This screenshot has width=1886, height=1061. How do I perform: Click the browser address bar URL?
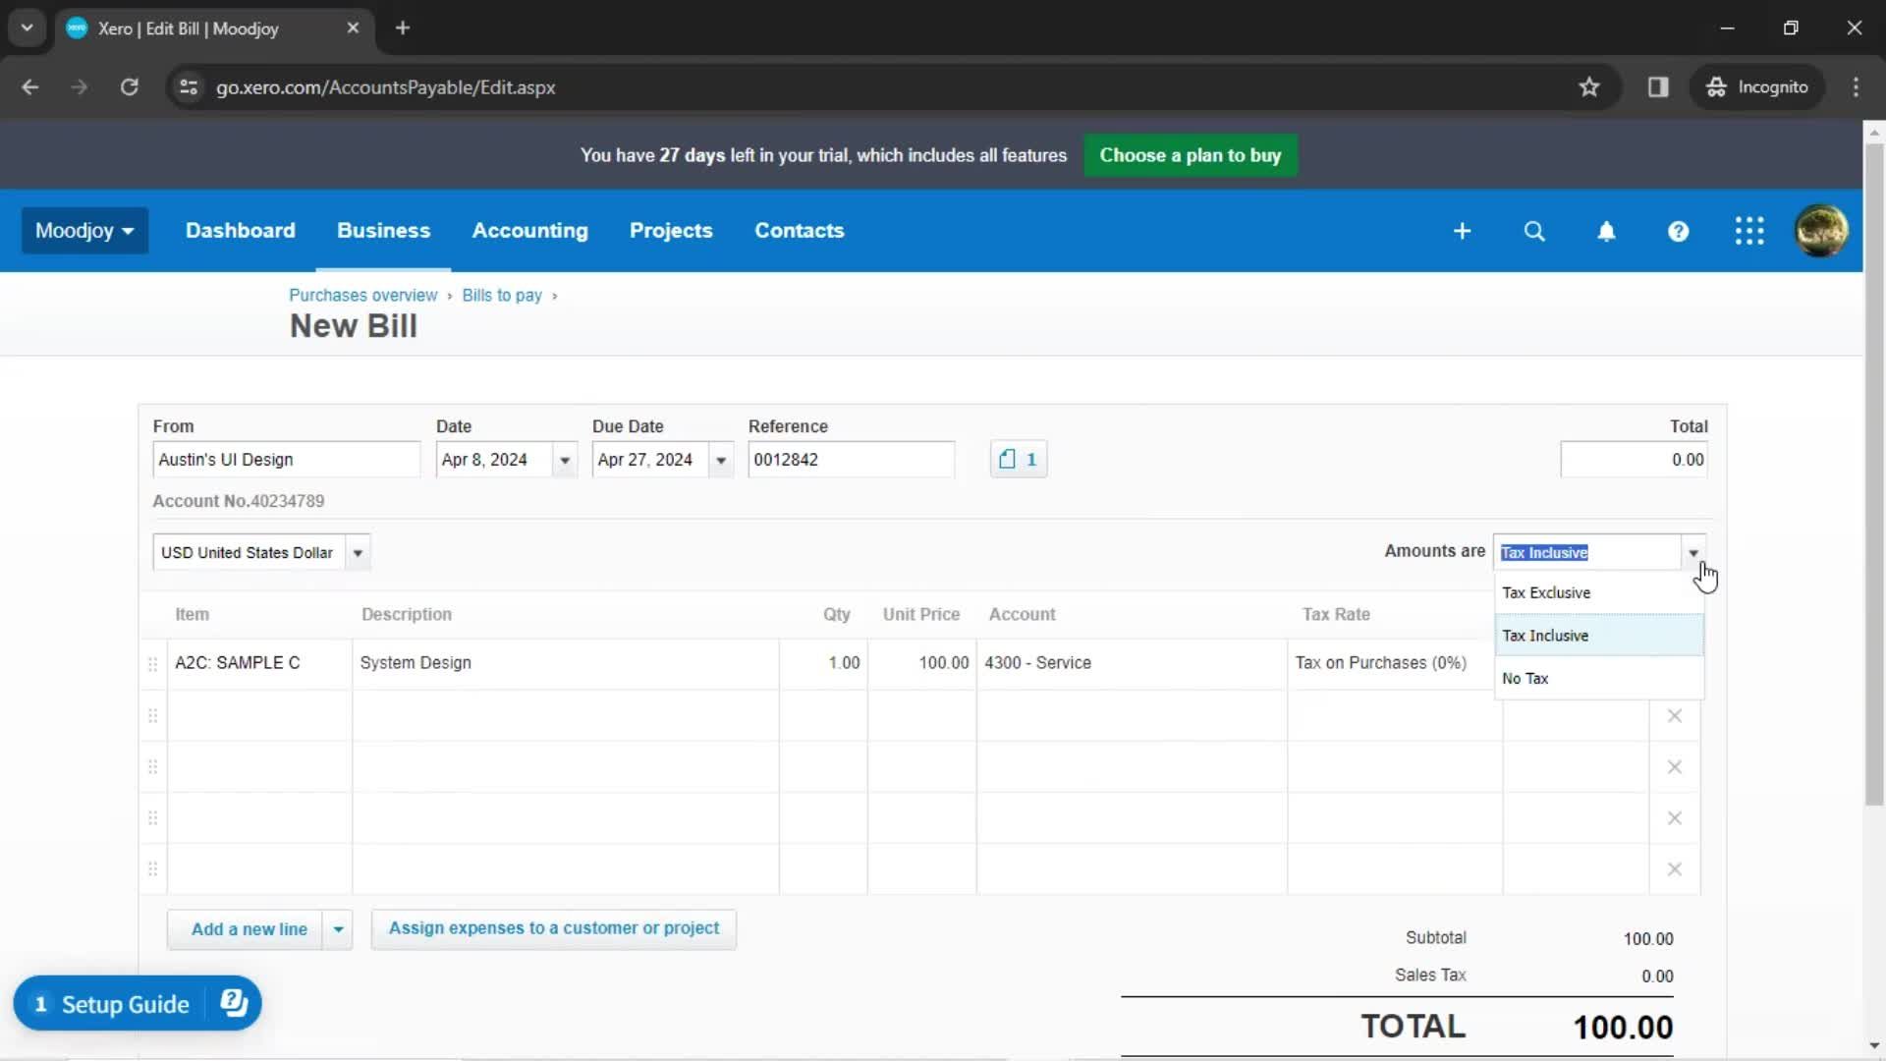point(386,87)
